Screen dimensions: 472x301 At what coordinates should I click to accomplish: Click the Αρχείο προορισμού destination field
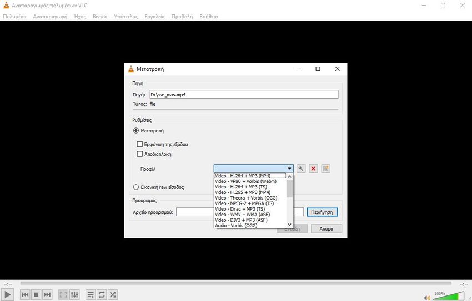point(240,212)
